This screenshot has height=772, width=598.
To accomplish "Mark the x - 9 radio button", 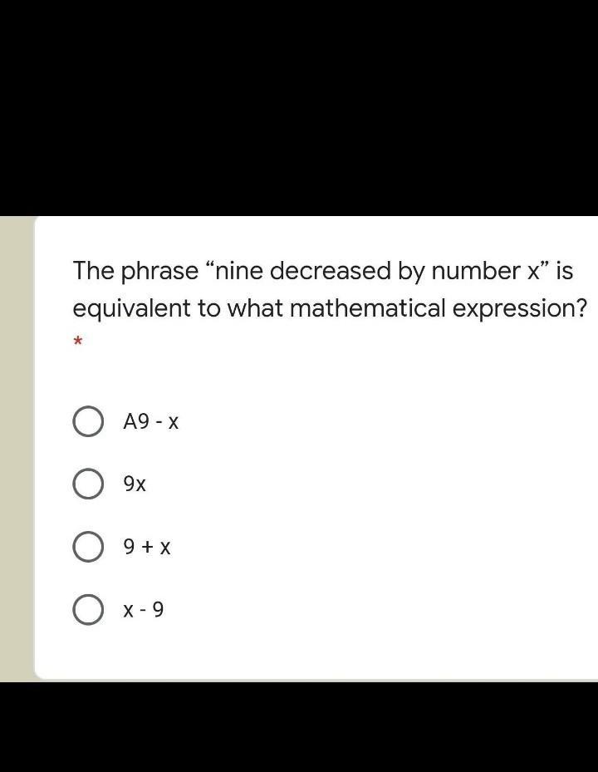I will 88,611.
